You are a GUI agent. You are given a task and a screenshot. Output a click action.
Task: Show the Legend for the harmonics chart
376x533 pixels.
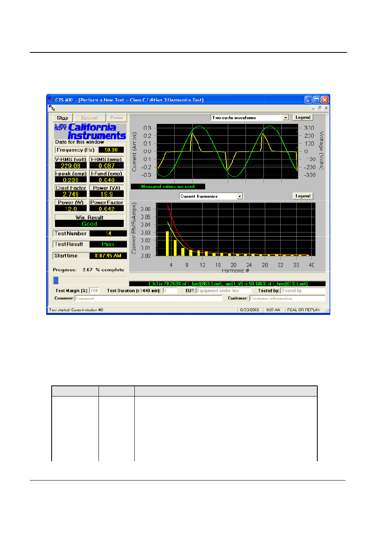303,196
